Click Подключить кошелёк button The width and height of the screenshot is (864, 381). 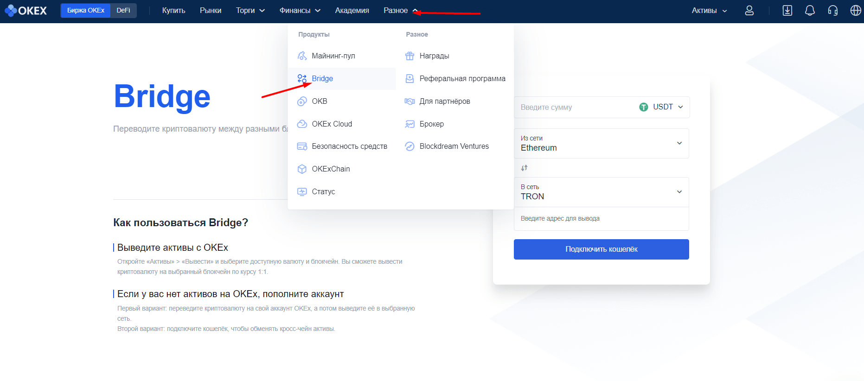coord(601,249)
